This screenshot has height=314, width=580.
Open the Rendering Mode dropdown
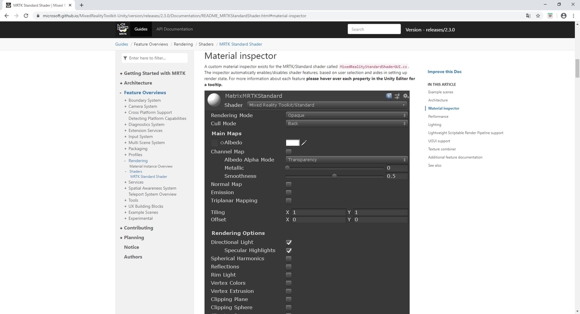(347, 115)
